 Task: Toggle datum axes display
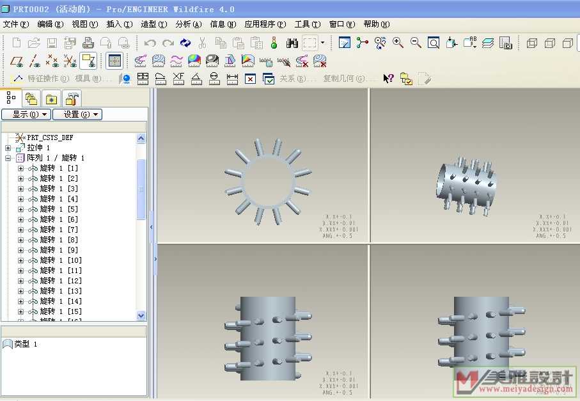point(35,61)
